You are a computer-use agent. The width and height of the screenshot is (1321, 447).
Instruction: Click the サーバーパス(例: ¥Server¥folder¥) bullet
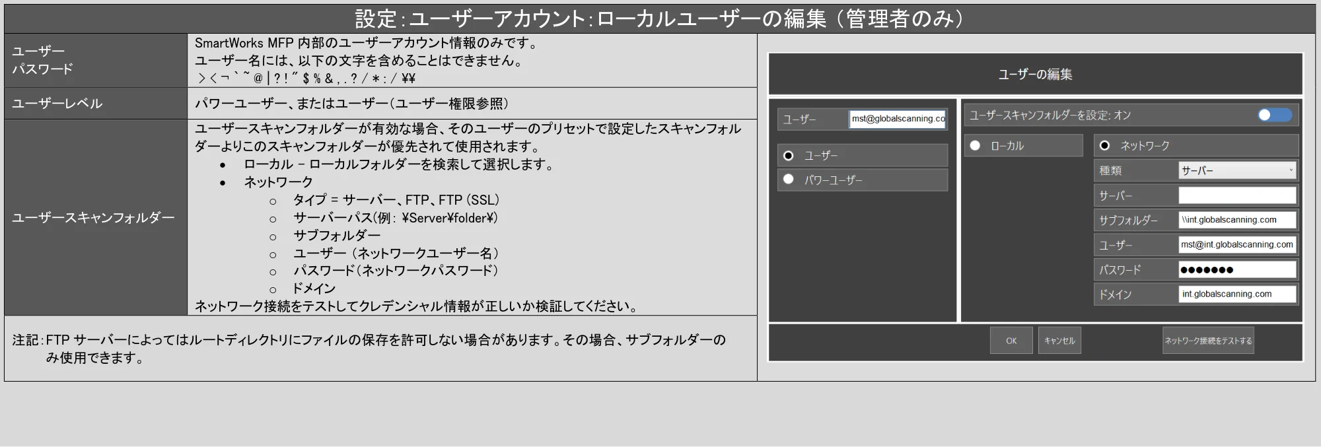[x=395, y=218]
